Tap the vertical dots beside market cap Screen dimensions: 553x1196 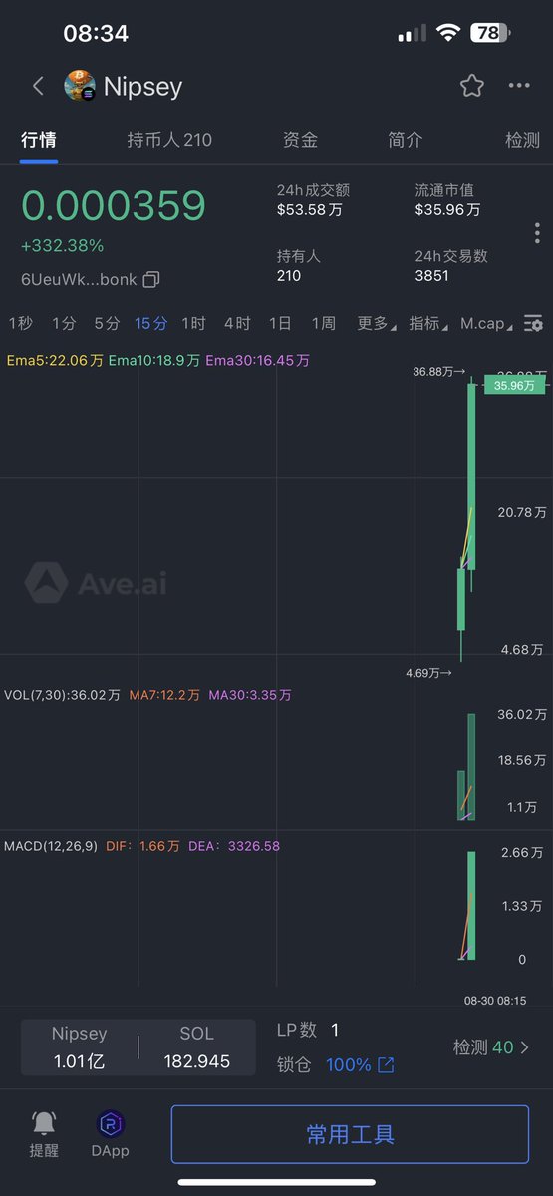[537, 233]
